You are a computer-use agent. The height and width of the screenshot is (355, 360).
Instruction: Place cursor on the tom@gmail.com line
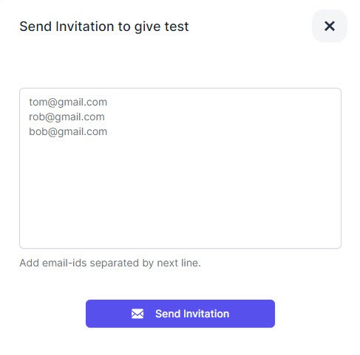(68, 102)
